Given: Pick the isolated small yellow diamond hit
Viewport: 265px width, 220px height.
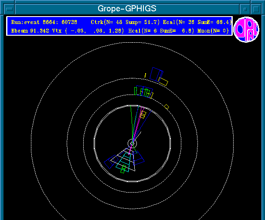Looking at the screenshot, I should 166,106.
